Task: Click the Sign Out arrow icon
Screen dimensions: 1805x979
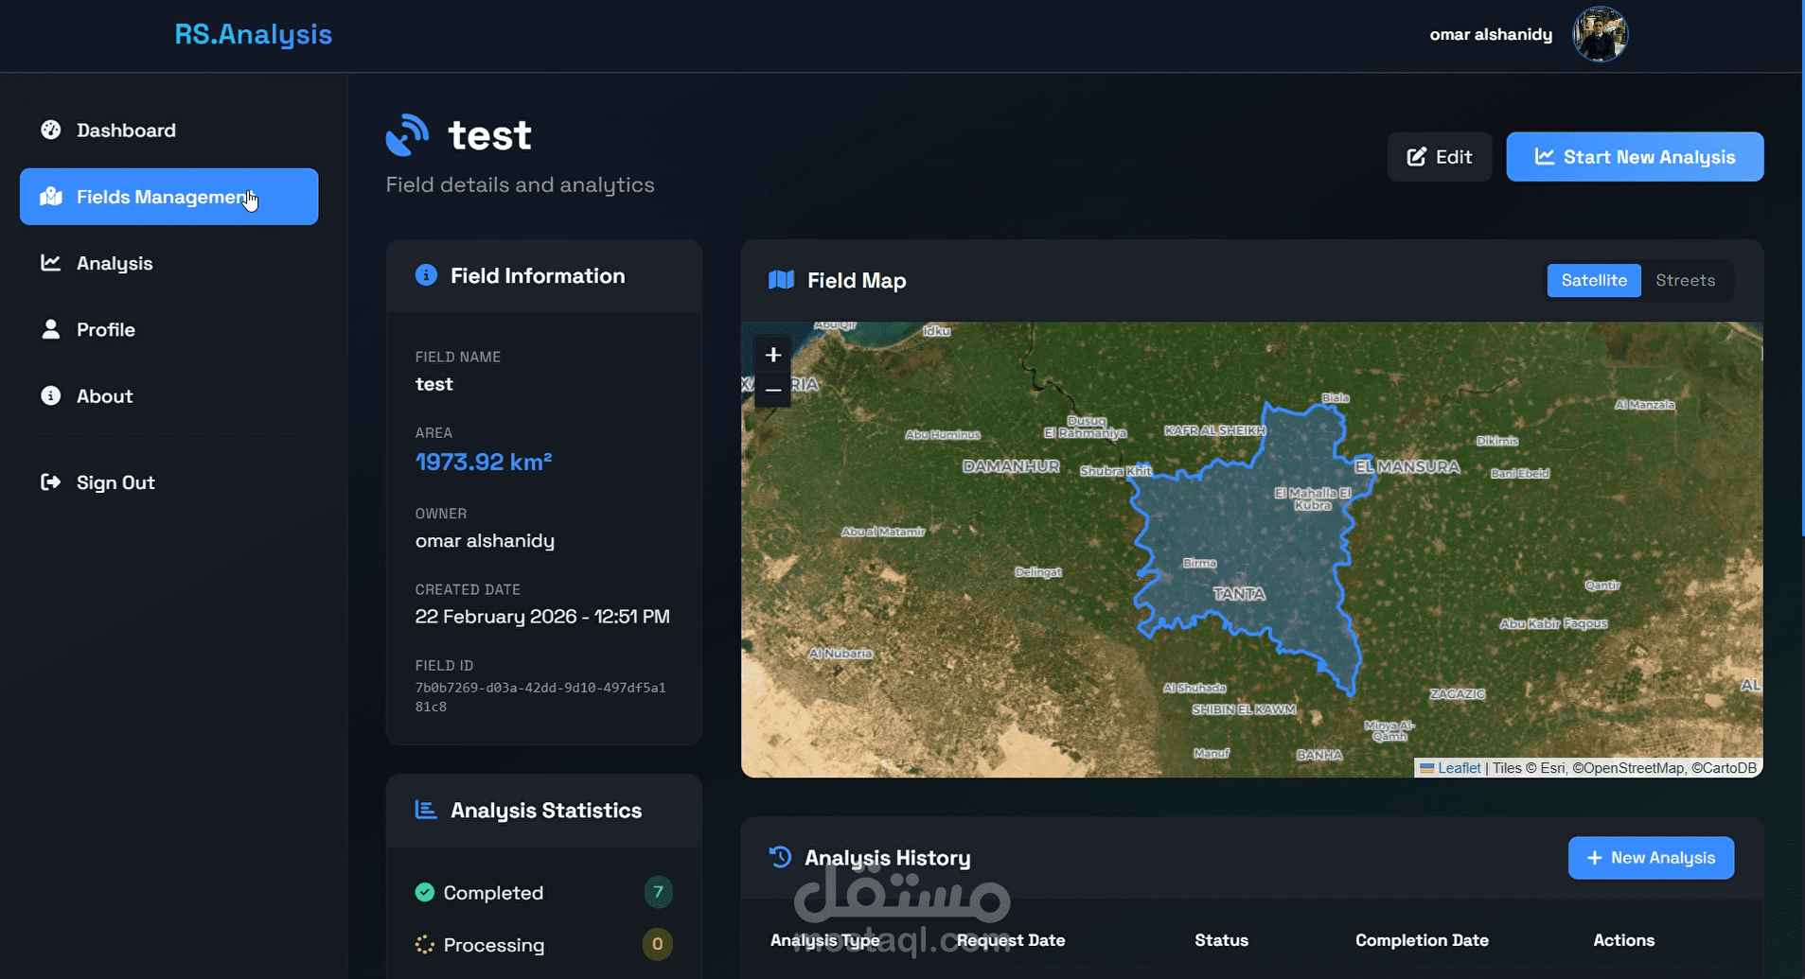Action: (x=51, y=482)
